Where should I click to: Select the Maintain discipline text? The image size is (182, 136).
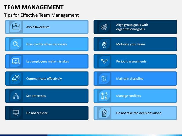tap(130, 79)
